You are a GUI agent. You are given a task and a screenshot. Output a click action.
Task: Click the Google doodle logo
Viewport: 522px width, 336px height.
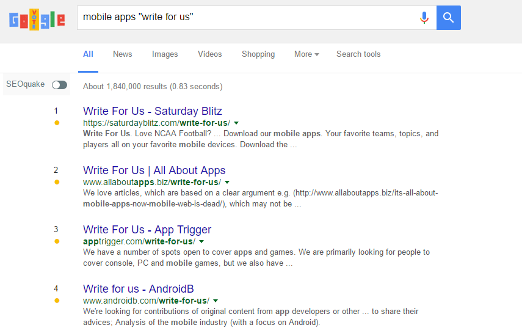click(x=37, y=20)
